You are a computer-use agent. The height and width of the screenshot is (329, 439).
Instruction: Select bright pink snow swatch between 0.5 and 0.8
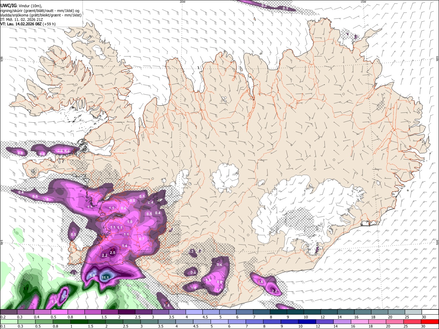tap(59, 312)
